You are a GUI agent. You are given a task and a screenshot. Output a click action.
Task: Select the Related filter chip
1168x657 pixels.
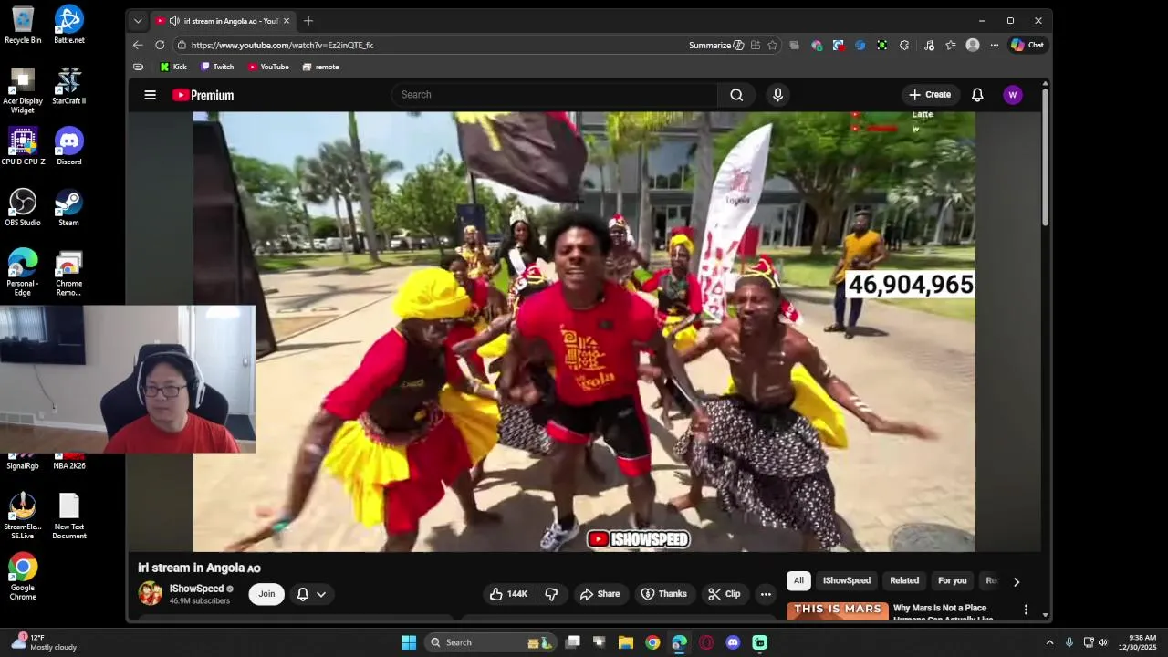coord(904,580)
